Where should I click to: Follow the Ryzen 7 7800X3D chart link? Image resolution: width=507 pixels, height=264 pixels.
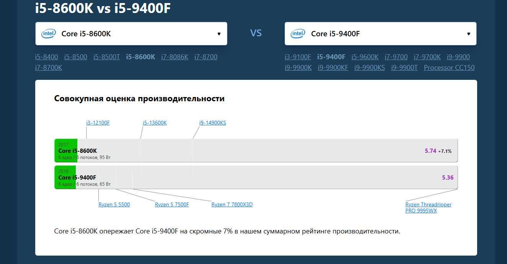click(x=232, y=204)
